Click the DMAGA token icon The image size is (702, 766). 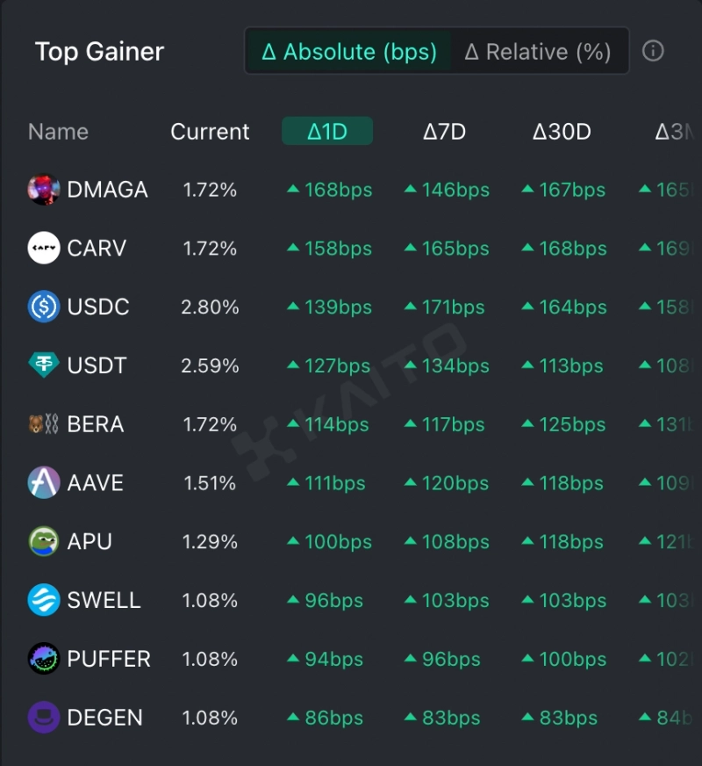(x=44, y=190)
